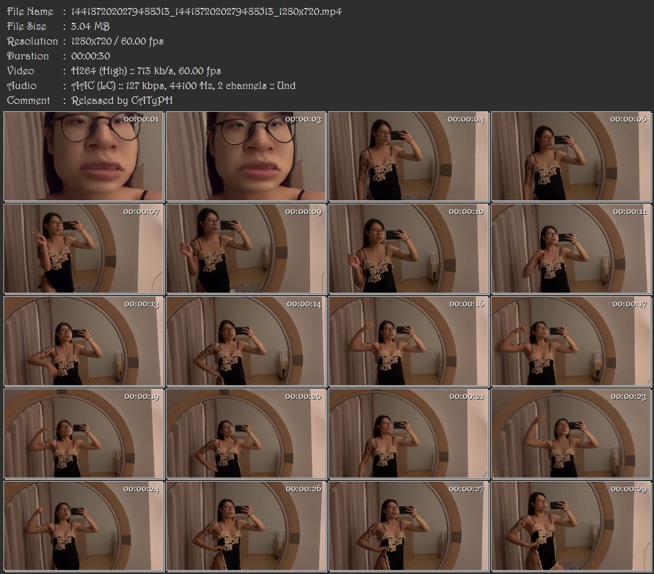The height and width of the screenshot is (574, 654).
Task: Click the mp4 file name text
Action: point(206,11)
